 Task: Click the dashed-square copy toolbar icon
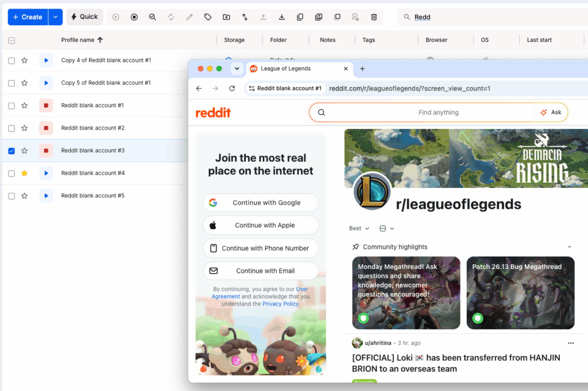(x=337, y=17)
